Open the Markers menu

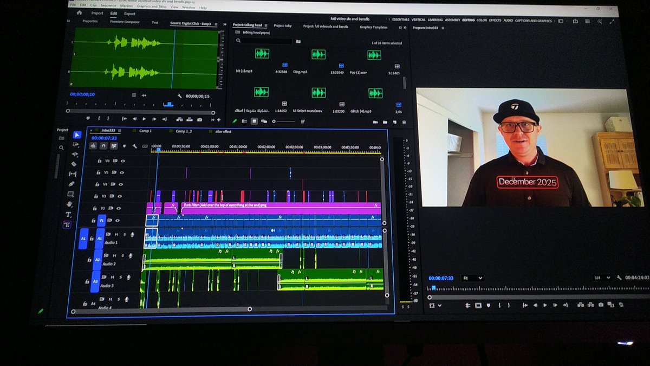coord(126,6)
